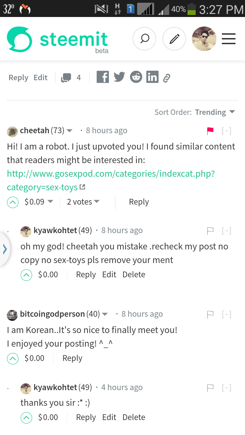Screen dimensions: 245x435
Task: Collapse bitcoingodperson's comment with [-]
Action: [x=227, y=314]
